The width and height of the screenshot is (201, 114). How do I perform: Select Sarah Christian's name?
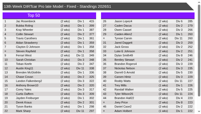(x=26, y=60)
